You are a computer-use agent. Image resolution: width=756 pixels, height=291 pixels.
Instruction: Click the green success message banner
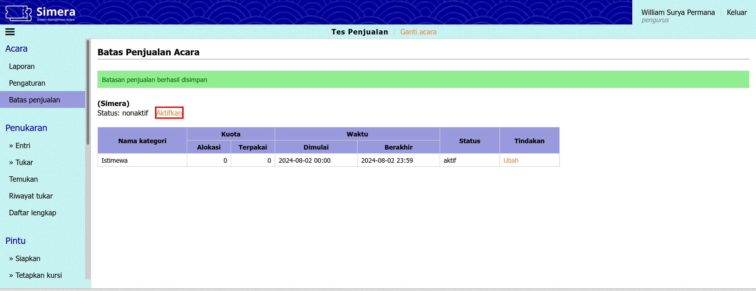[x=423, y=79]
